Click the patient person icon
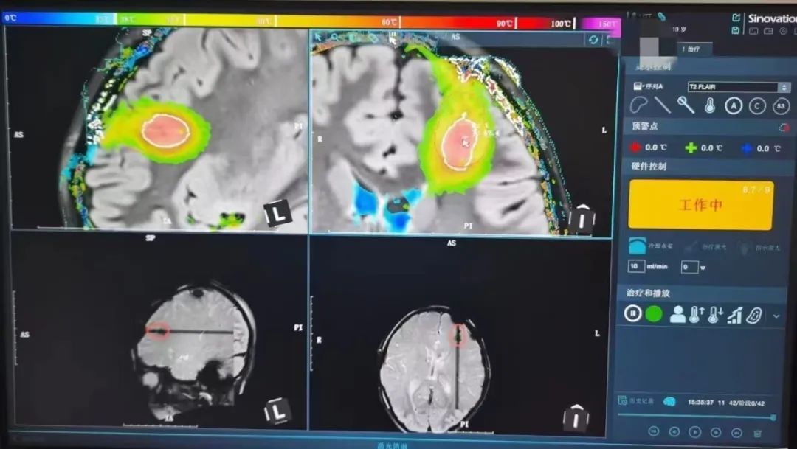797x449 pixels. 677,315
